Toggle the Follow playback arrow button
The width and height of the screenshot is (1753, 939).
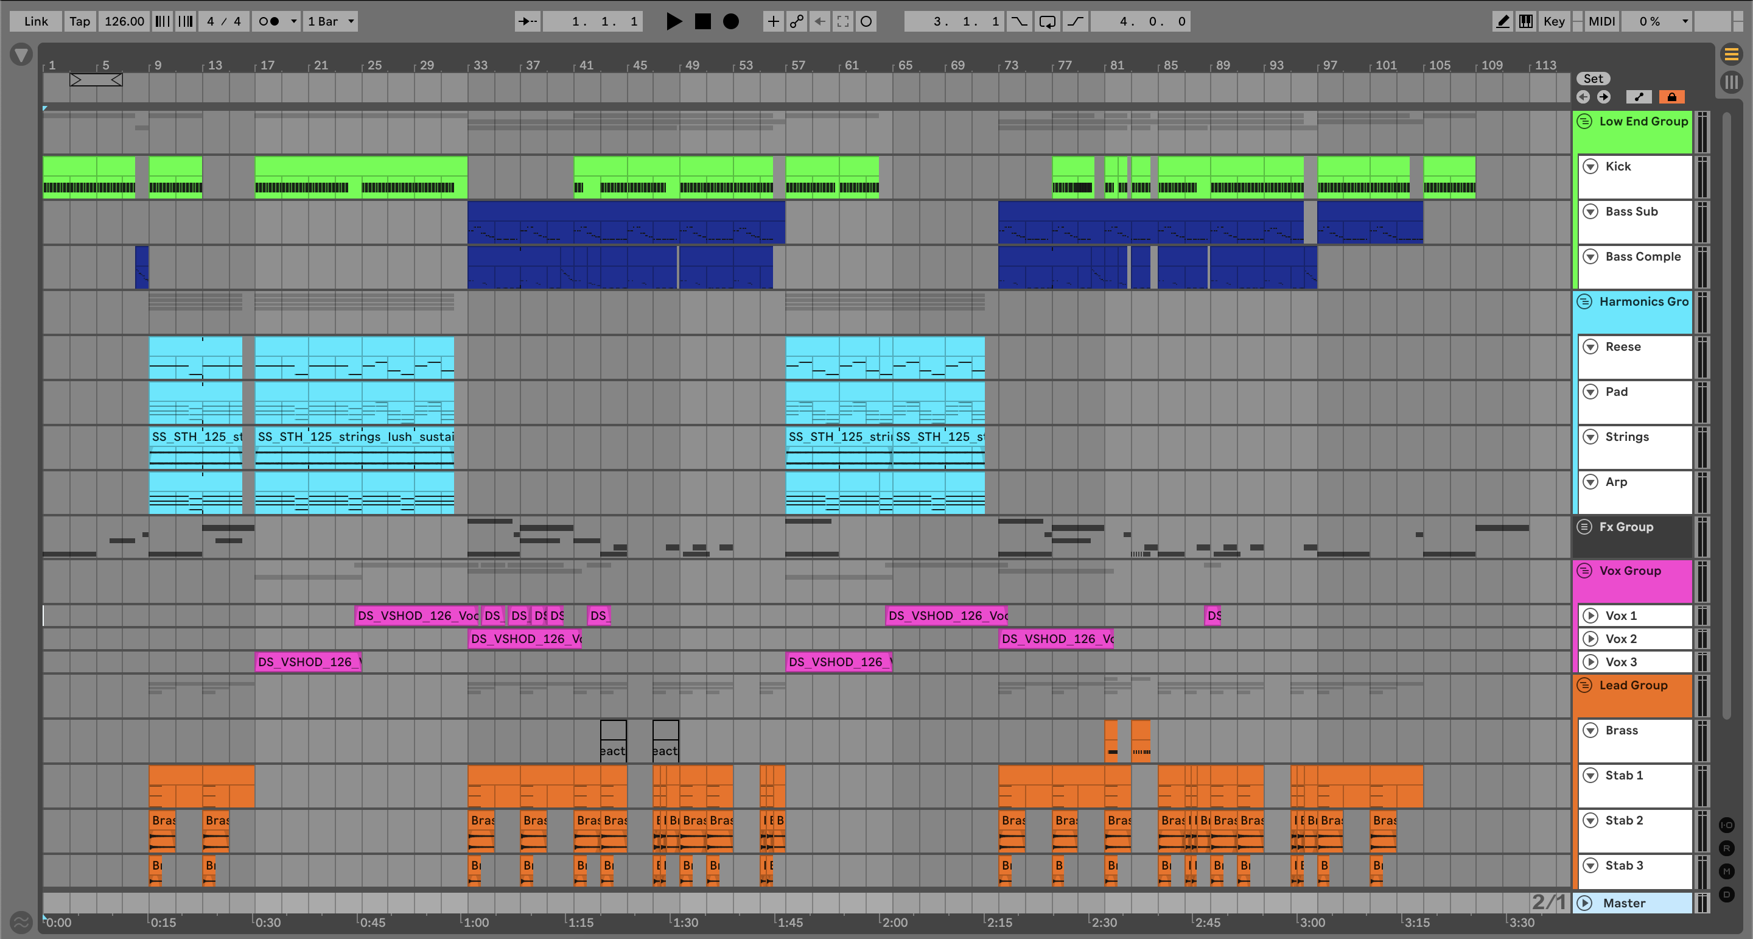(x=527, y=21)
